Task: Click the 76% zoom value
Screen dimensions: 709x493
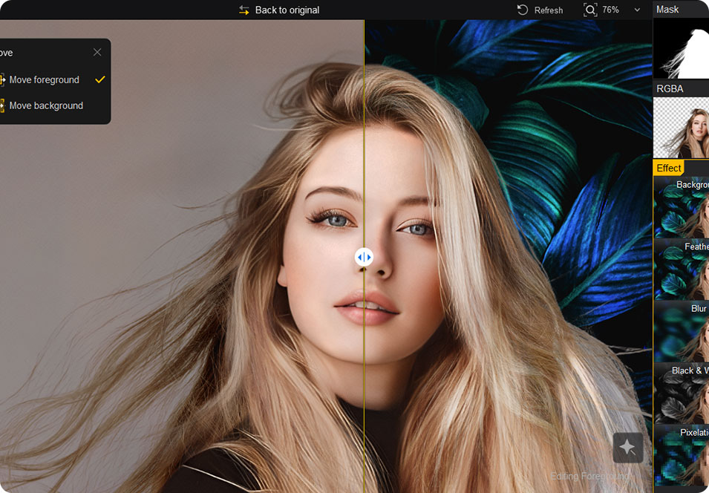Action: [x=611, y=10]
